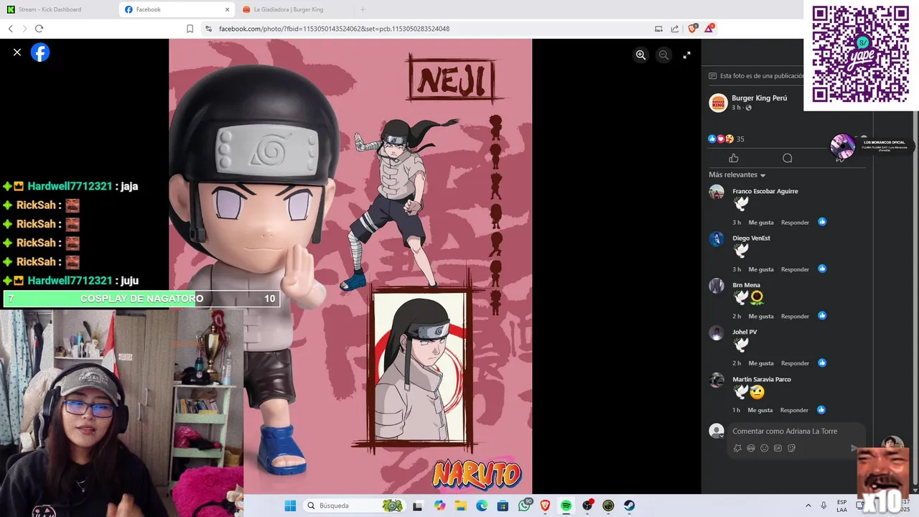Insert avatar sticker in comment

[750, 448]
